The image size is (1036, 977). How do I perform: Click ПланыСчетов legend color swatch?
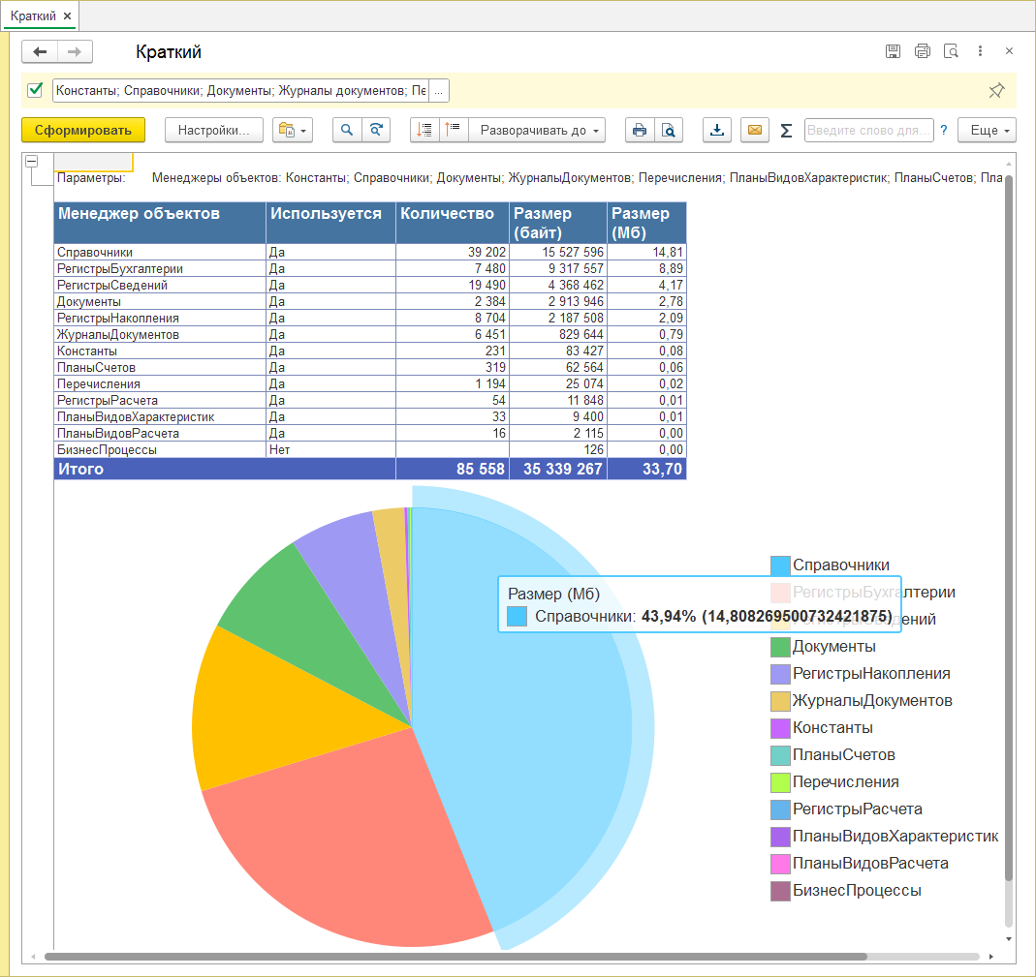pyautogui.click(x=781, y=755)
